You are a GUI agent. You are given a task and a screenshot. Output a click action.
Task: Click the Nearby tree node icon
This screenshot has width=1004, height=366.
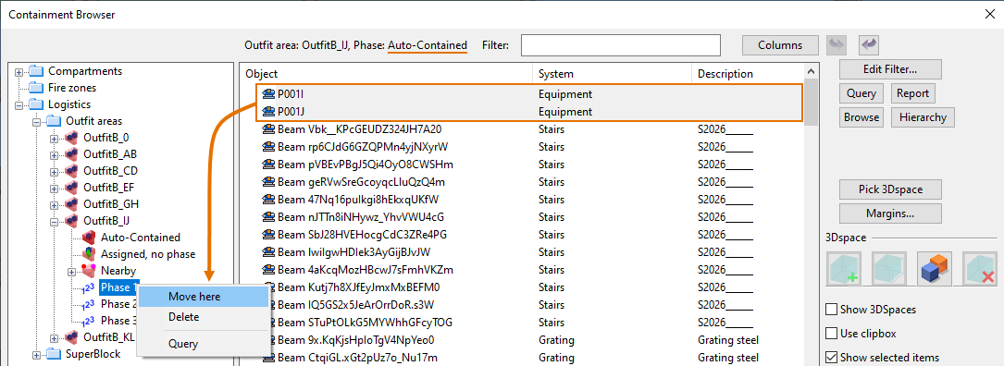90,271
